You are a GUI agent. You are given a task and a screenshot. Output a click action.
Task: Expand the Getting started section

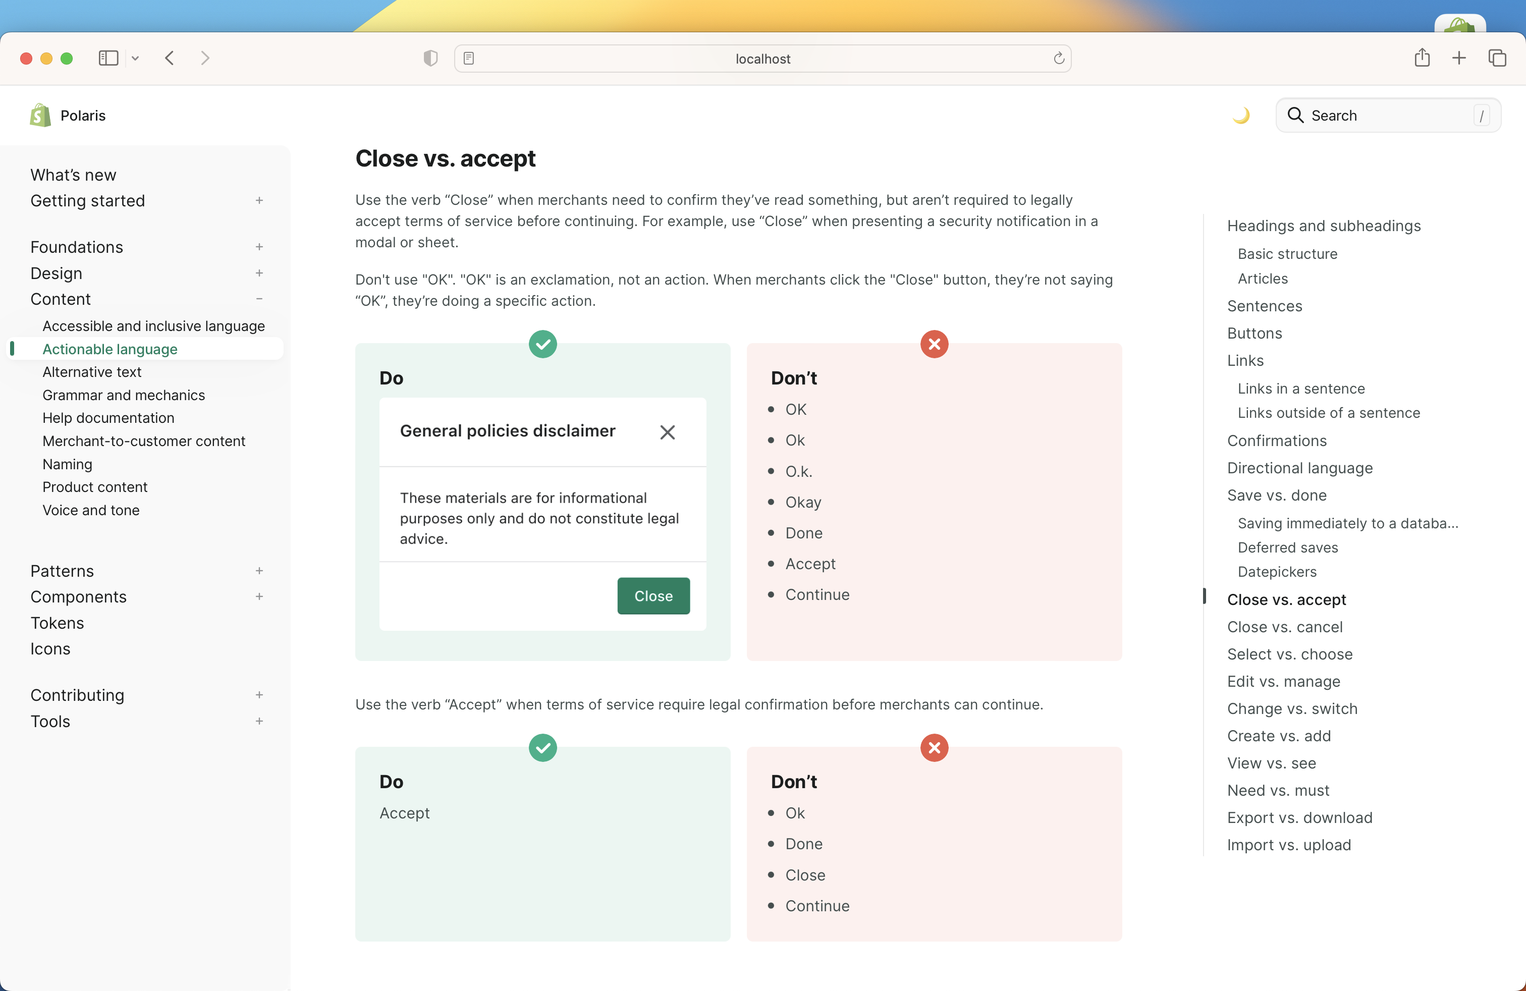pyautogui.click(x=259, y=201)
